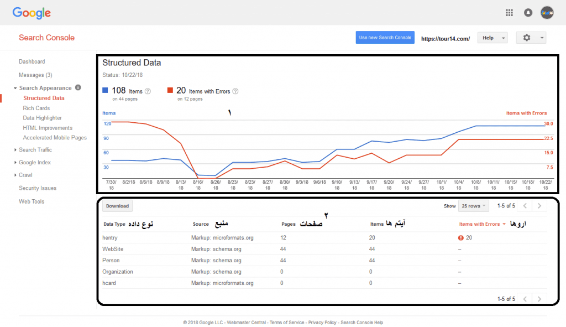Click the settings gear icon
Screen dimensions: 566x327
(x=527, y=38)
